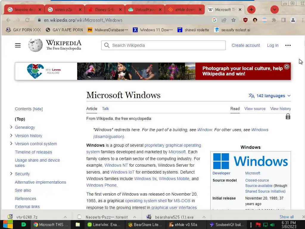This screenshot has height=229, width=305.
Task: Open the Talk page tab
Action: point(105,109)
